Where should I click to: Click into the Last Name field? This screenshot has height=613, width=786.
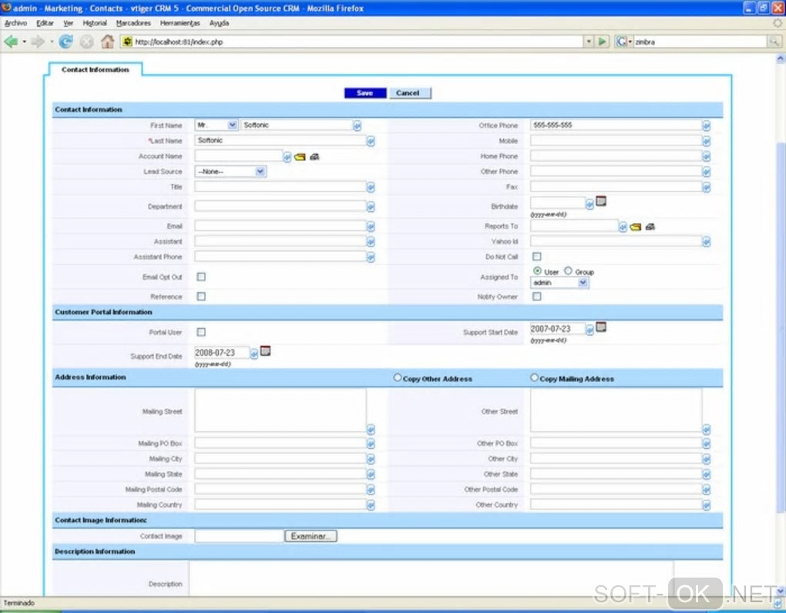(x=280, y=141)
